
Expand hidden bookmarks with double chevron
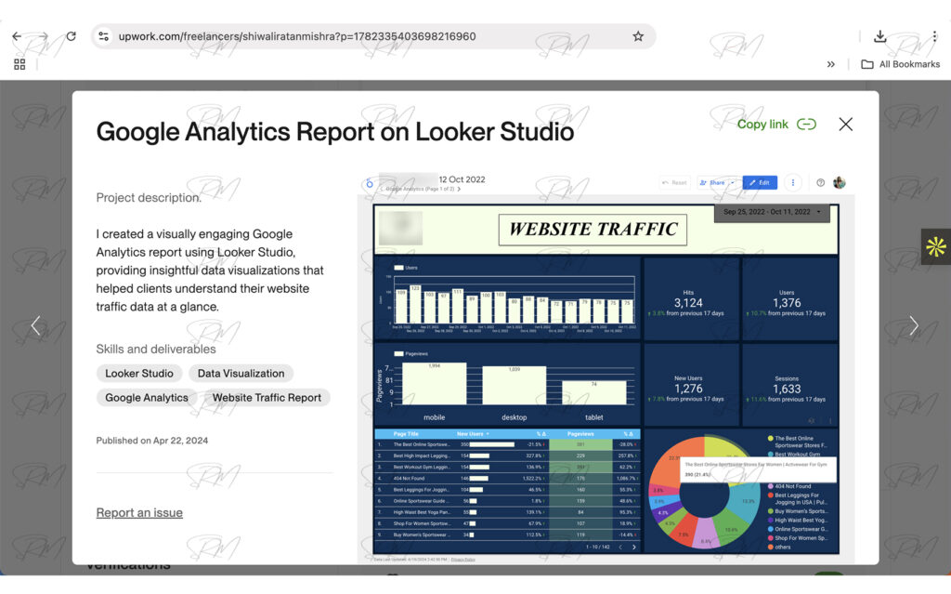tap(831, 64)
